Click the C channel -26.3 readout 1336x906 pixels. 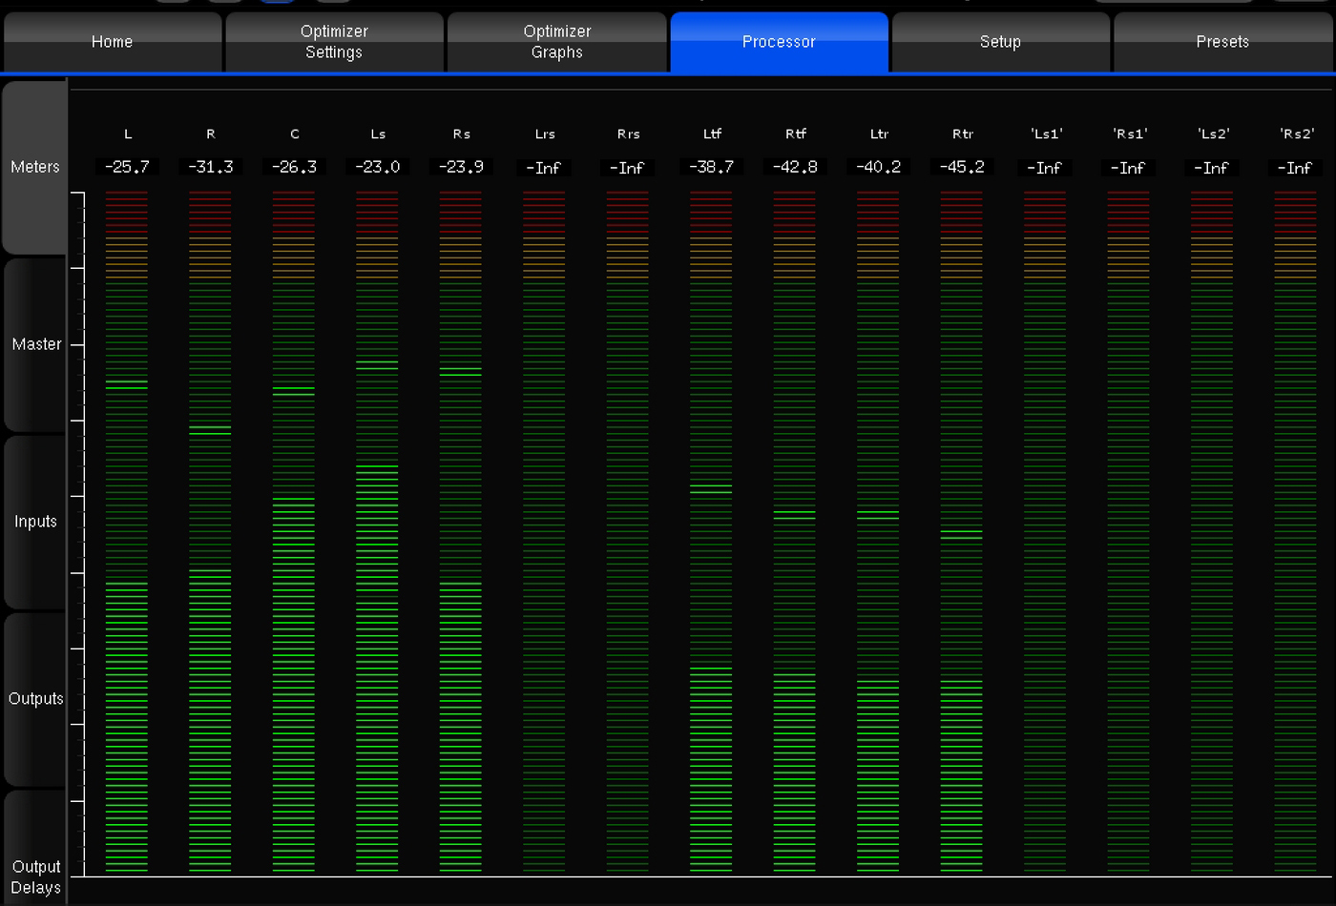click(x=294, y=167)
